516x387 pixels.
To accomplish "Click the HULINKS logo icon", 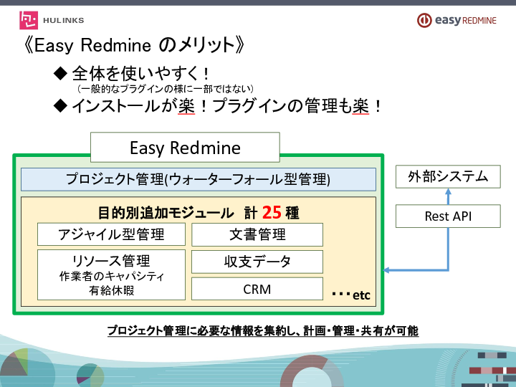I will click(30, 20).
